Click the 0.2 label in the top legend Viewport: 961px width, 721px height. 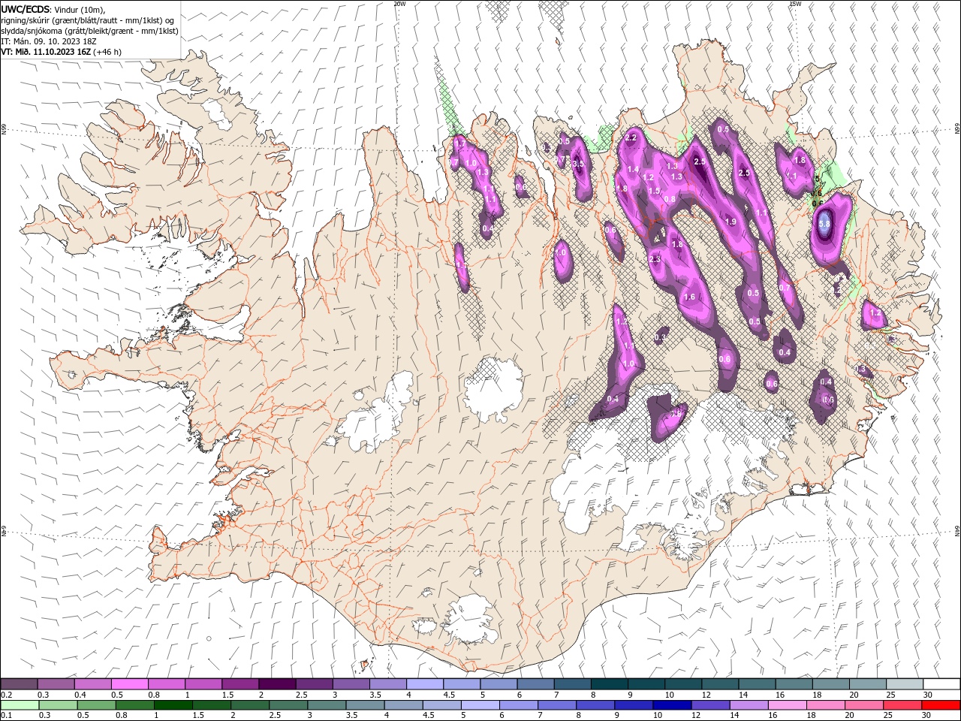pos(6,695)
